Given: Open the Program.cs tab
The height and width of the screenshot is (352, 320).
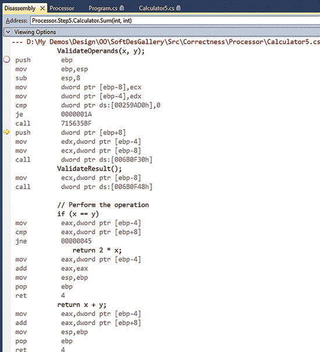Looking at the screenshot, I should [103, 8].
